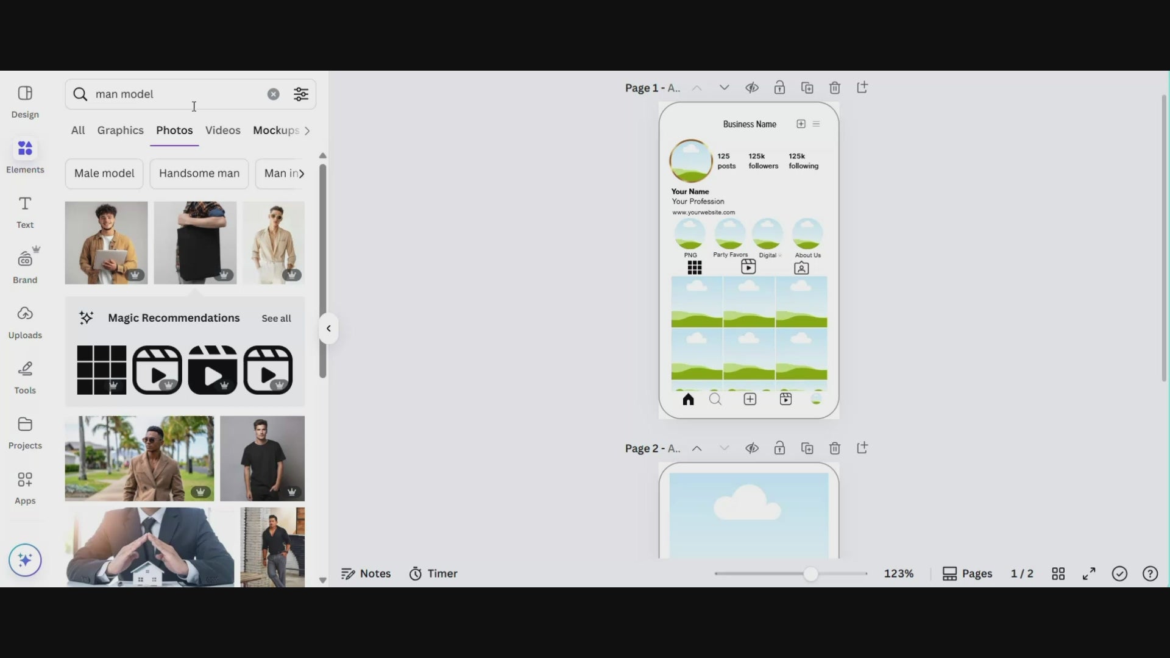Toggle lock on Page 2

pos(779,448)
